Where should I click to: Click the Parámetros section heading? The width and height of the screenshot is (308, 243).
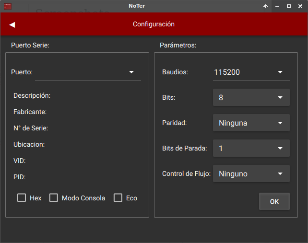click(178, 45)
